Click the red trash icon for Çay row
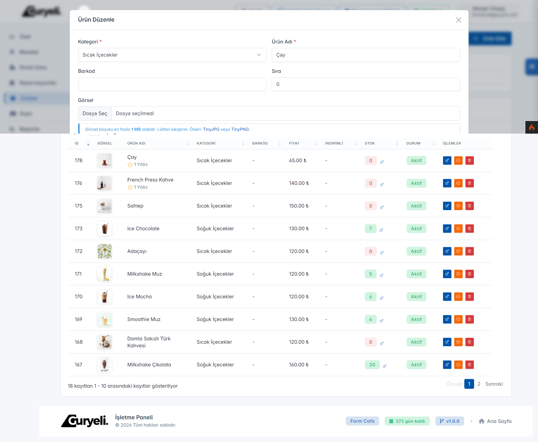538x442 pixels. (469, 160)
